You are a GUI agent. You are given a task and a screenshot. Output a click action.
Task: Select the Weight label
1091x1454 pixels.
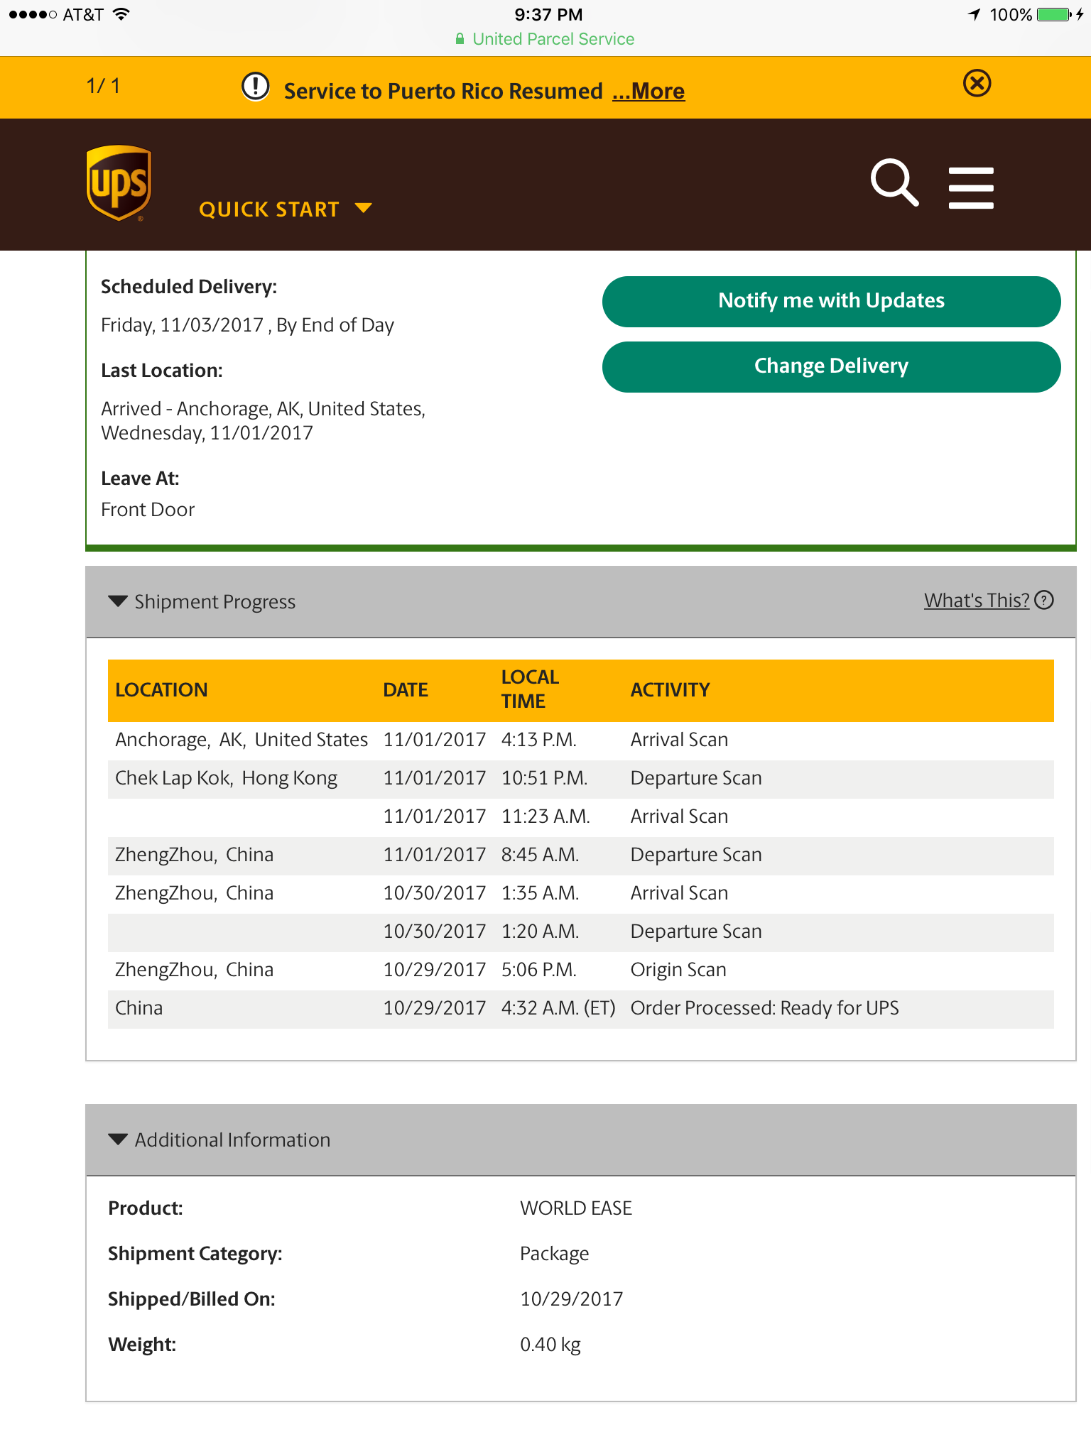coord(142,1345)
